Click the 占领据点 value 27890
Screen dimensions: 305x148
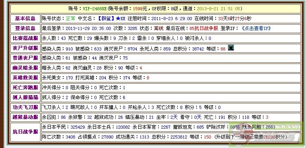click(x=107, y=137)
